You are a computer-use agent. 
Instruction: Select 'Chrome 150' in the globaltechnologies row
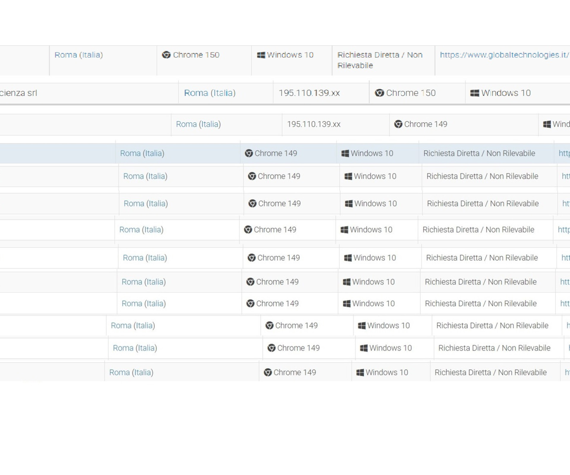(196, 55)
